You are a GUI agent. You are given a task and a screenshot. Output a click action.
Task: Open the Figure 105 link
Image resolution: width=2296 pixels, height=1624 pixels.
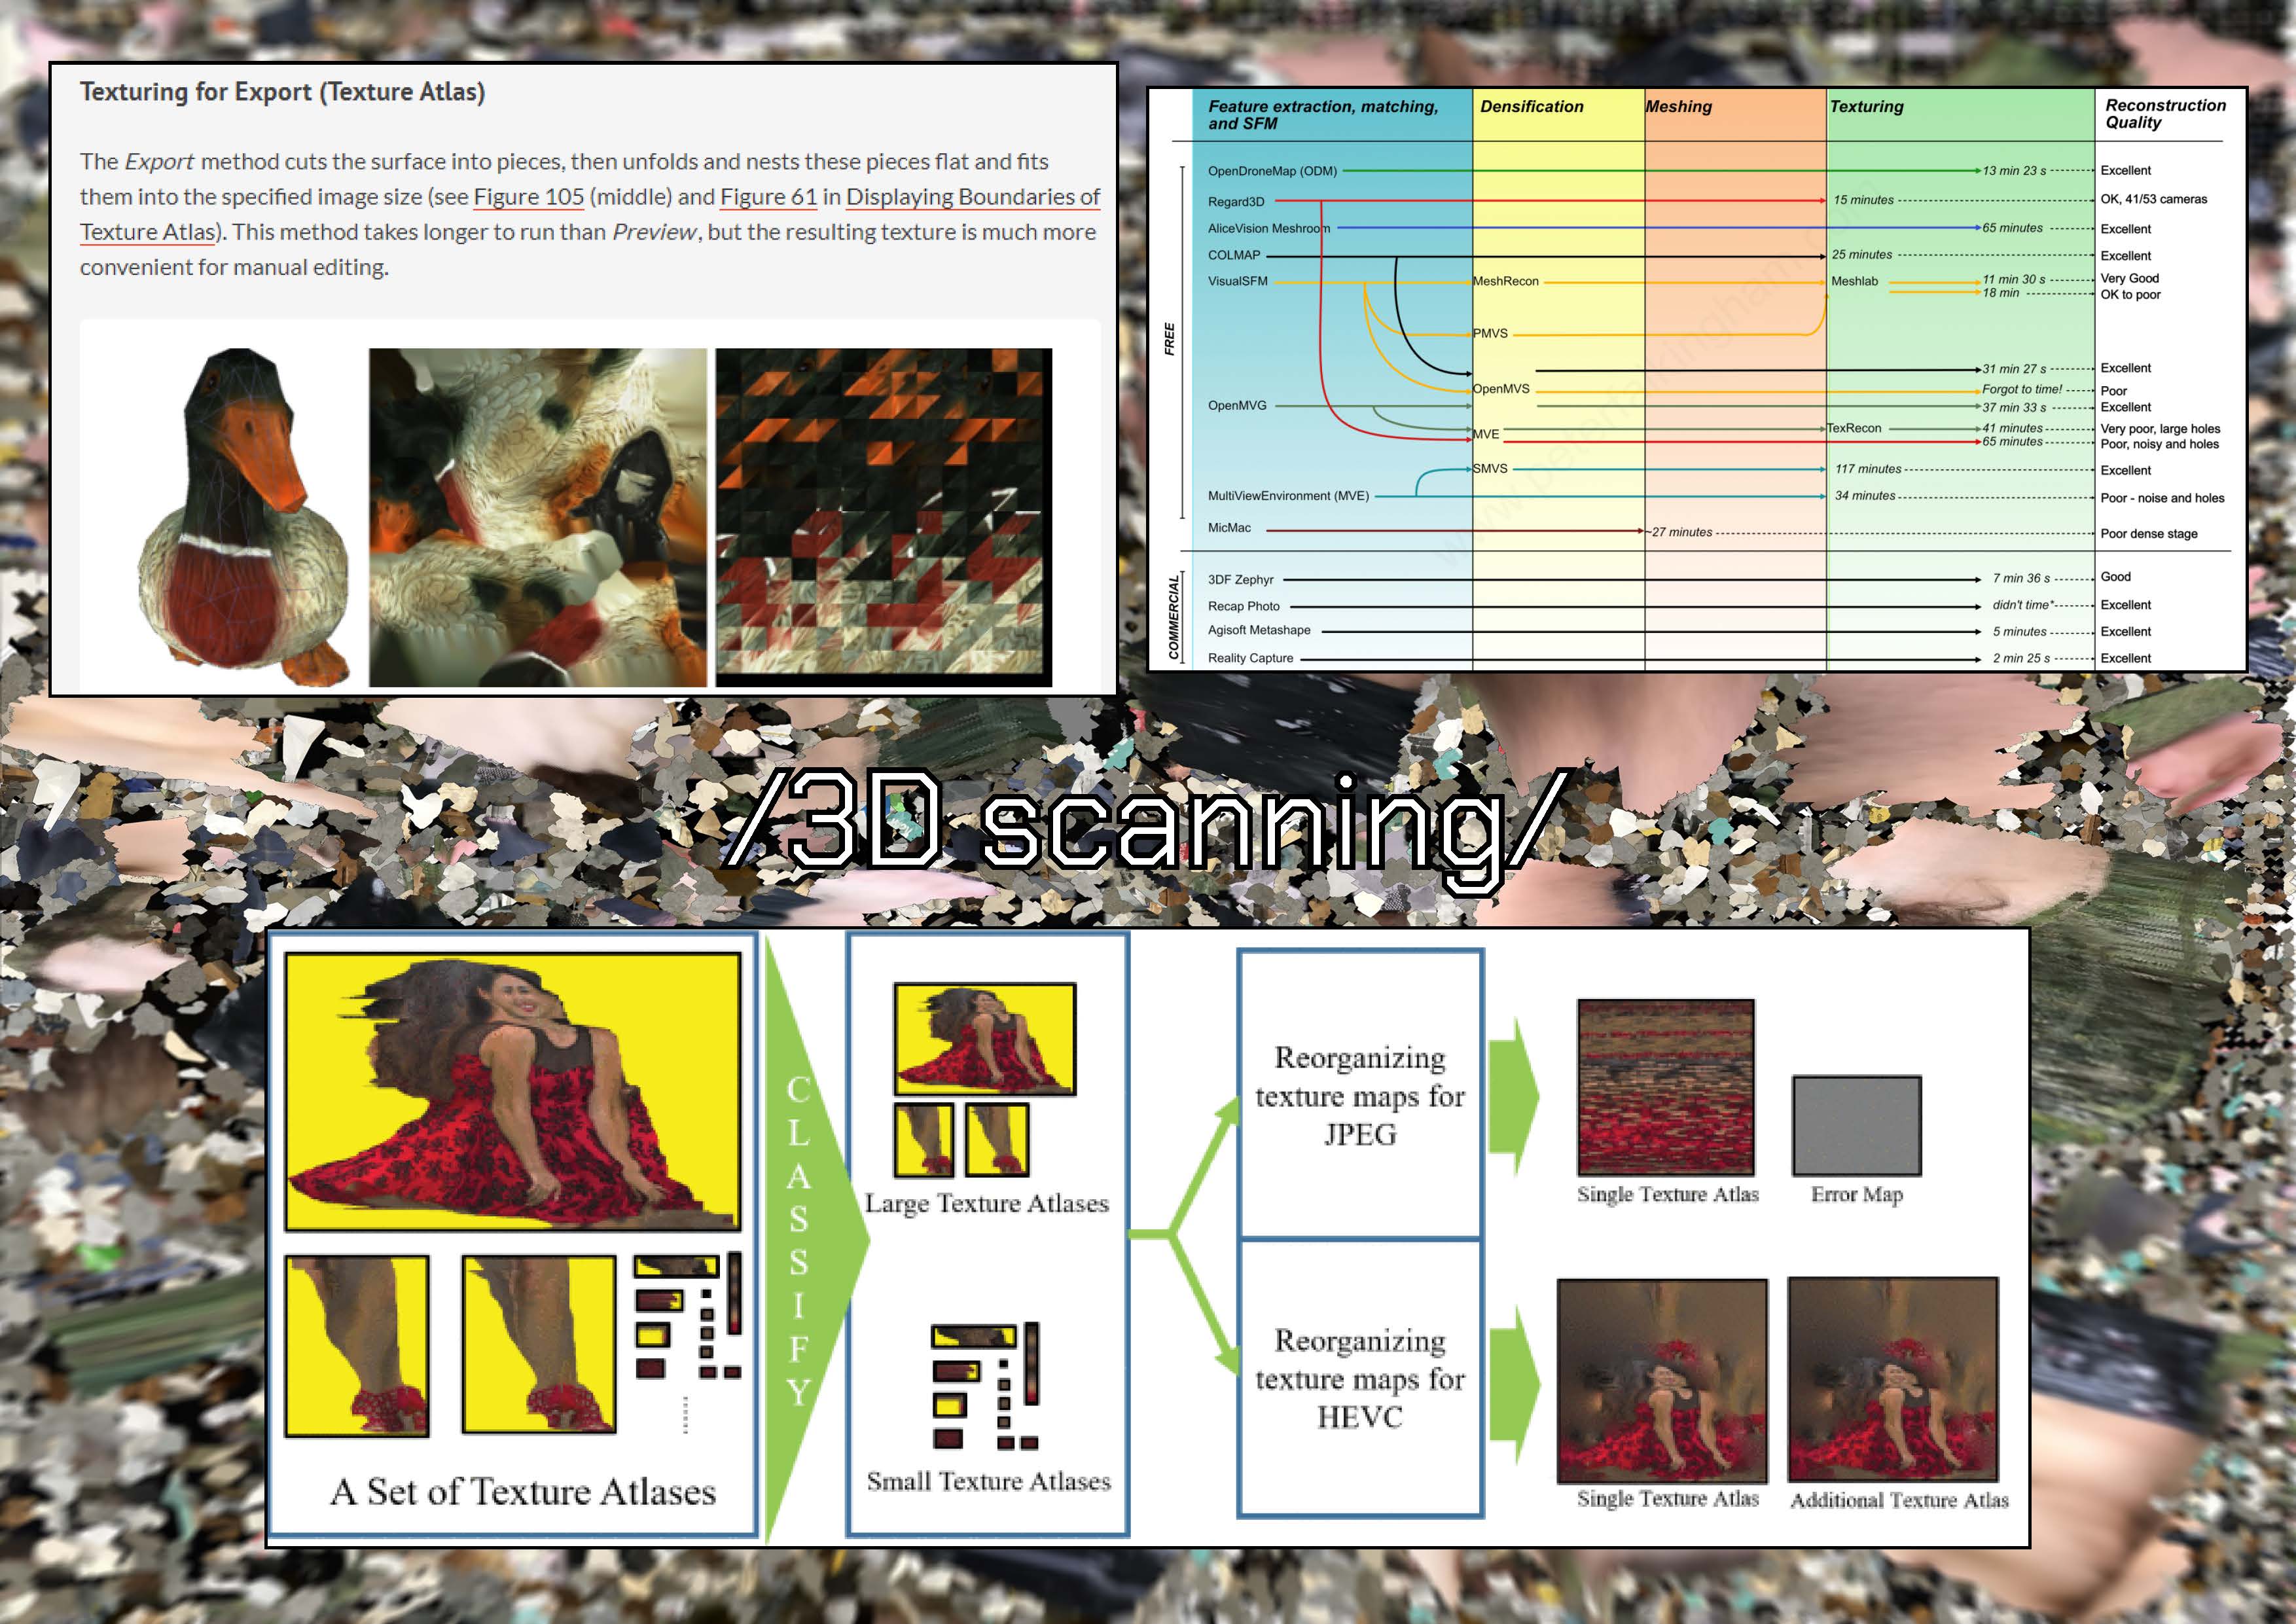click(528, 197)
